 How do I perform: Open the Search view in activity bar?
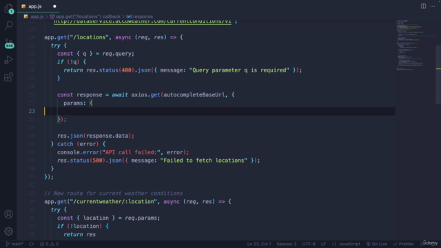point(9,25)
